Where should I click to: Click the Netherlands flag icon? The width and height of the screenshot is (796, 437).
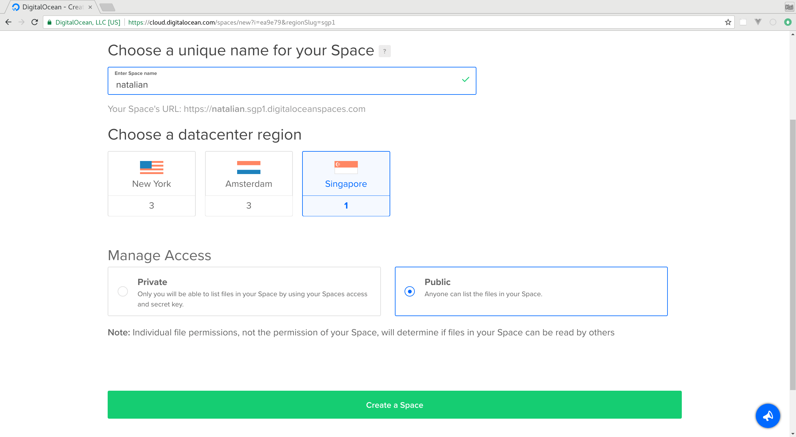pyautogui.click(x=249, y=168)
